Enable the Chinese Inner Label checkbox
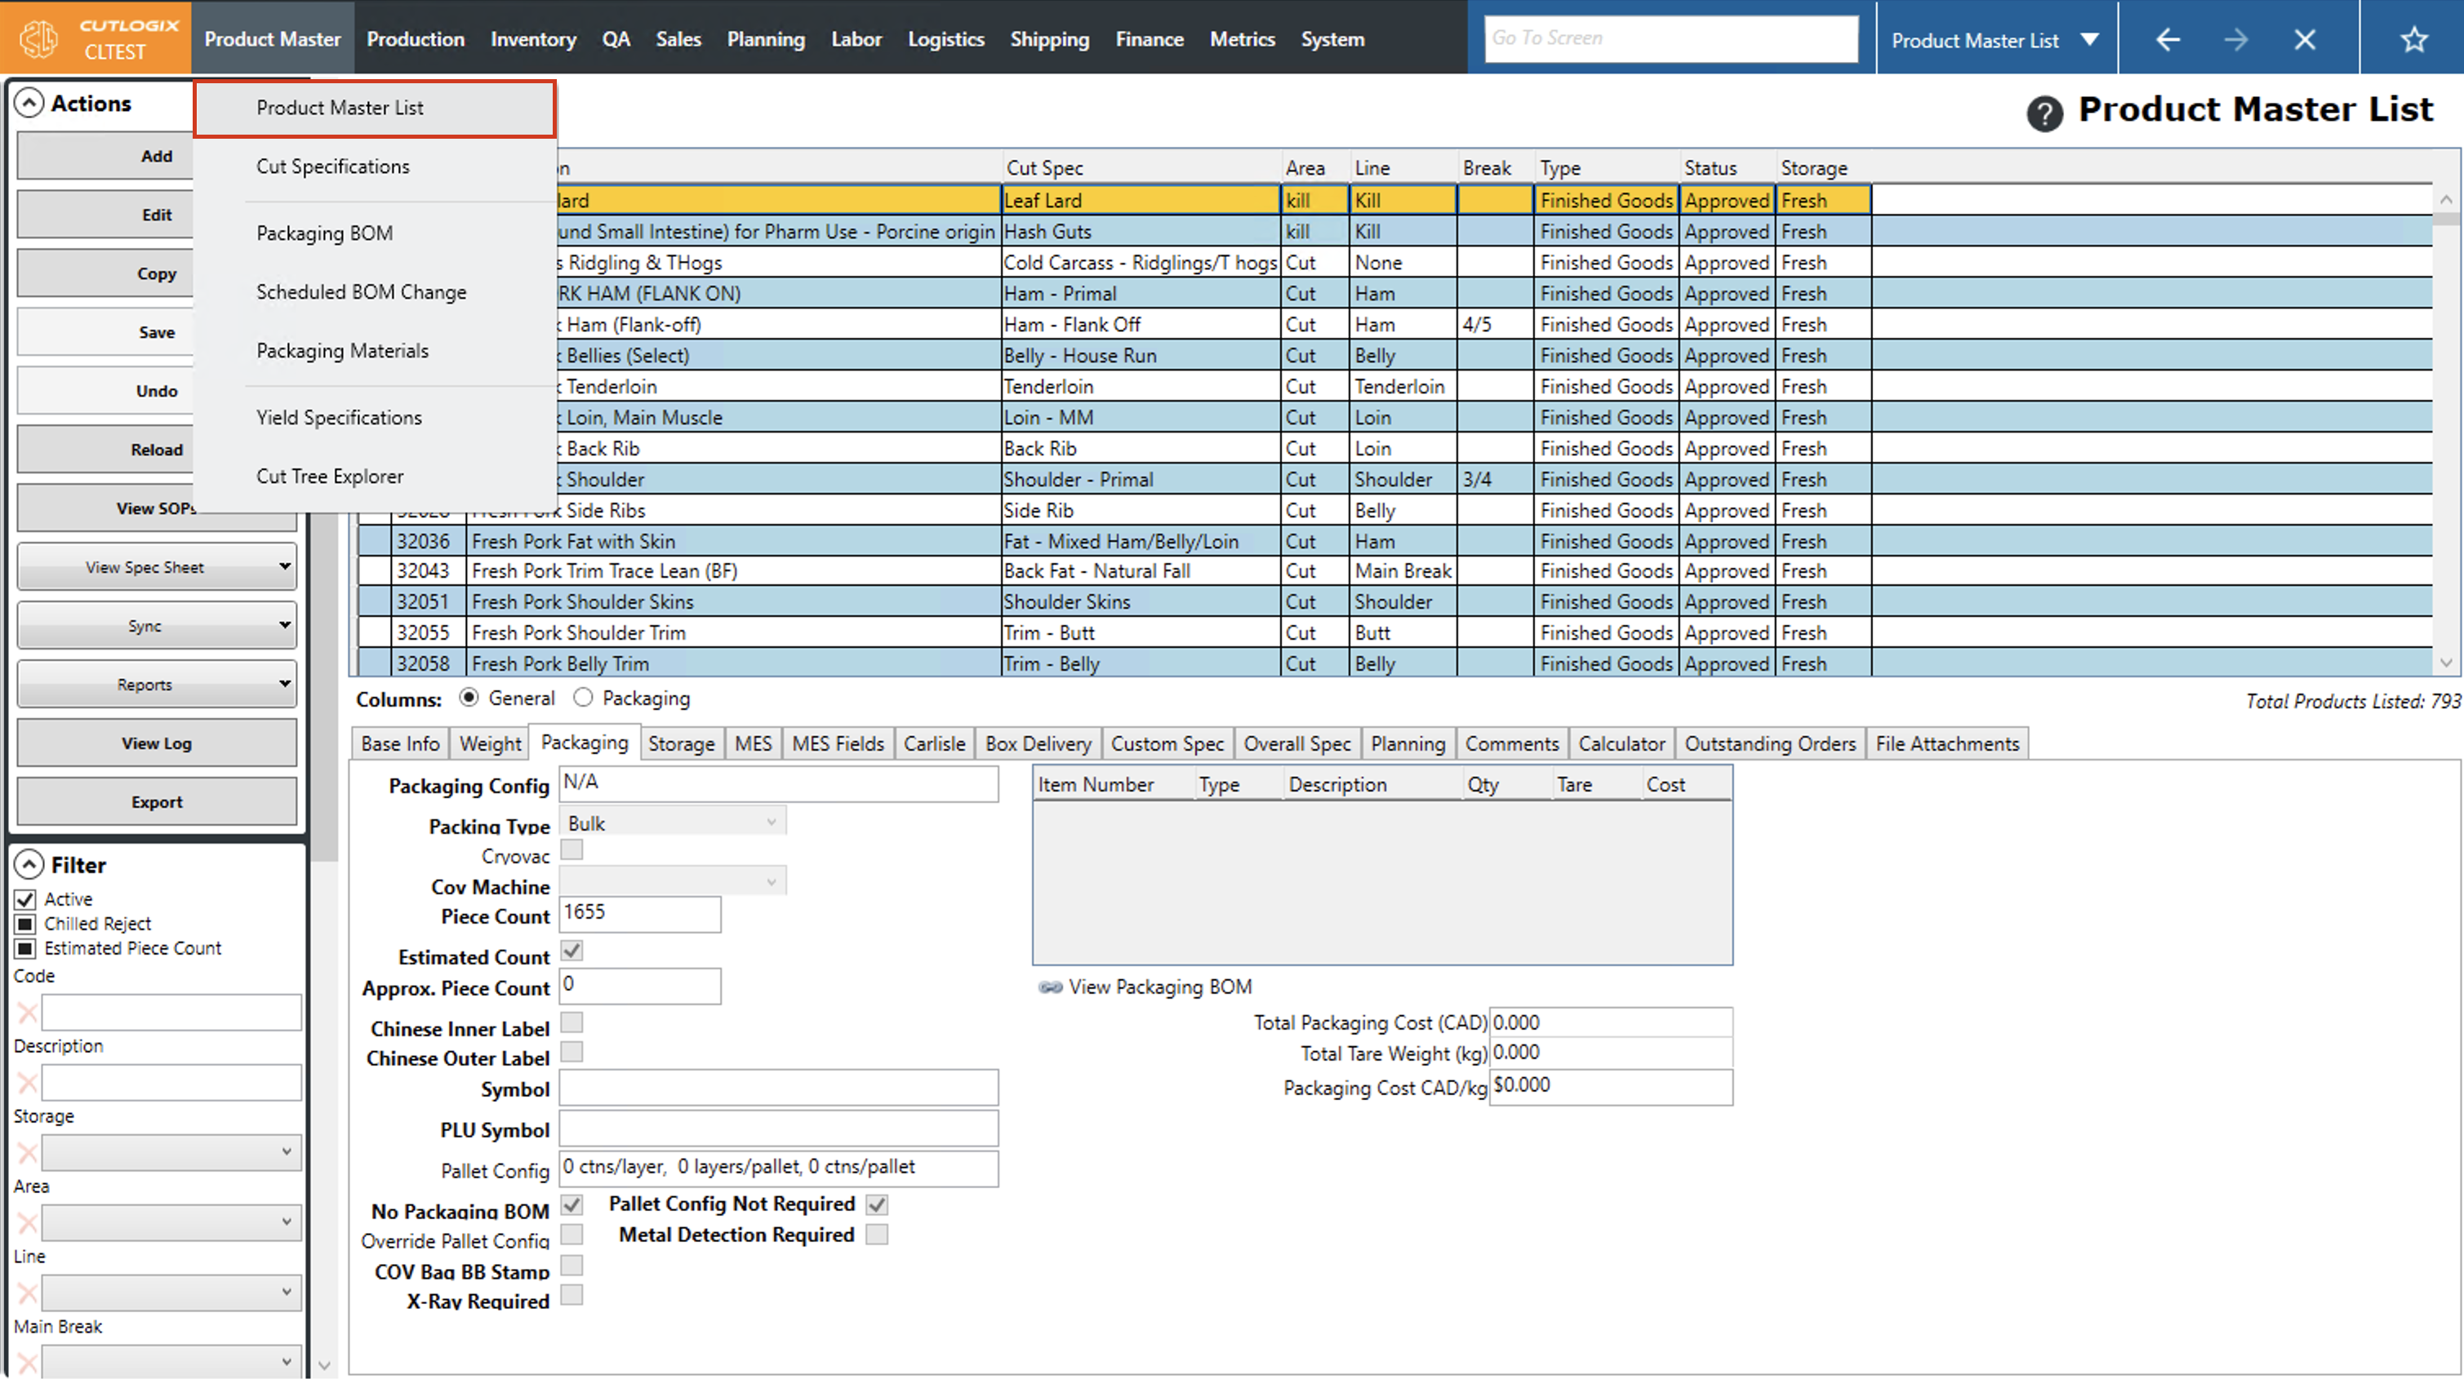Viewport: 2464px width, 1379px height. (x=571, y=1023)
